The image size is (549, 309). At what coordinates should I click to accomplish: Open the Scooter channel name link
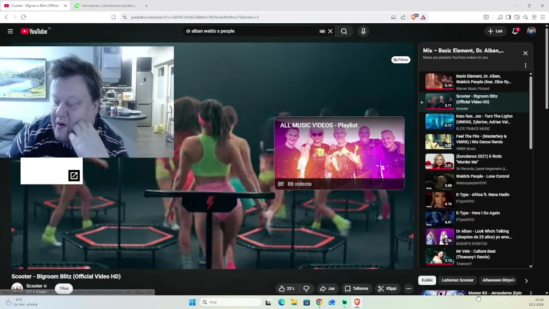34,286
